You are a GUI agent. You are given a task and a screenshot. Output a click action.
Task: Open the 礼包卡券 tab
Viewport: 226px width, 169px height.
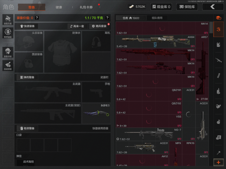coord(86,7)
